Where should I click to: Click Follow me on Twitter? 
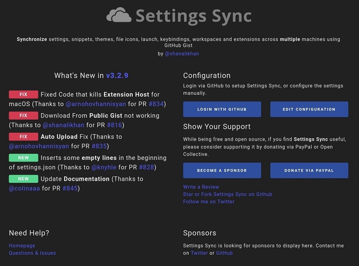click(209, 201)
